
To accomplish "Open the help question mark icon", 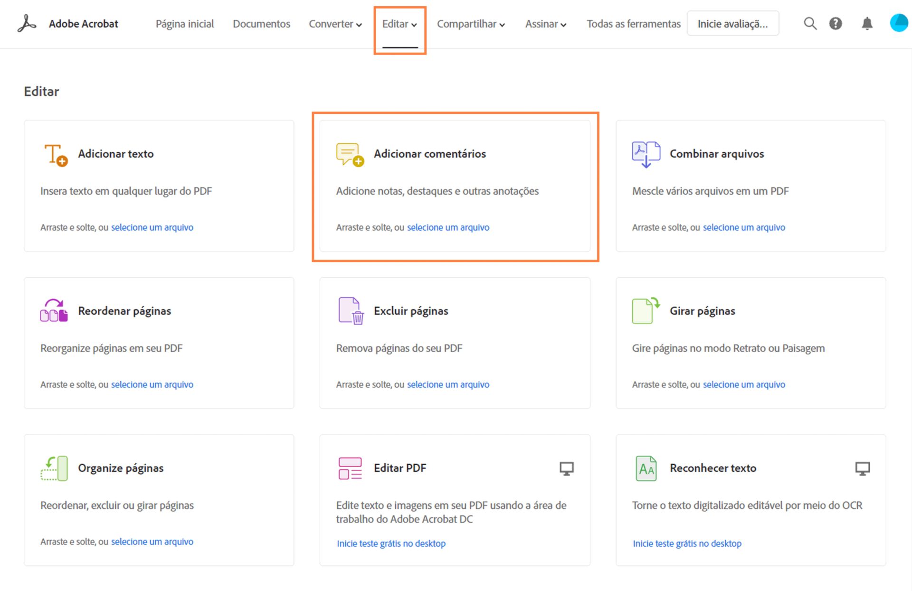I will (836, 23).
